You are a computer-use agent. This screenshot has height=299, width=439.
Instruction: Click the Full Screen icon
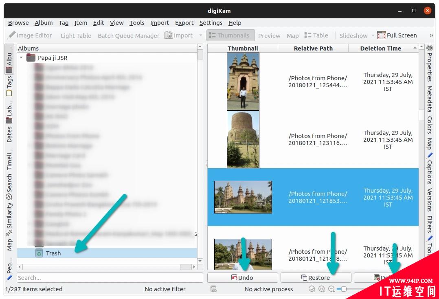coord(381,35)
